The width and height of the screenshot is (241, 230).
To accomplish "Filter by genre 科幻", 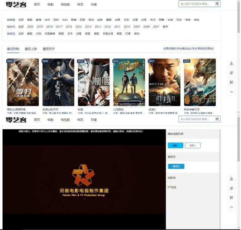I will click(65, 20).
